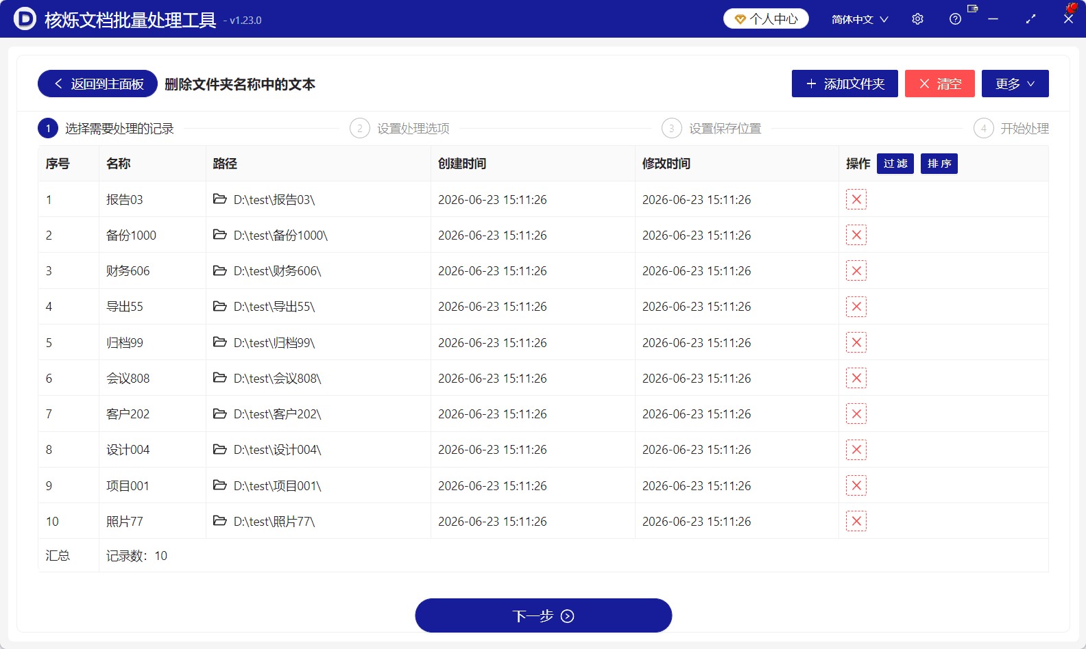Click 添加文件夹 button
This screenshot has height=649, width=1086.
point(845,84)
